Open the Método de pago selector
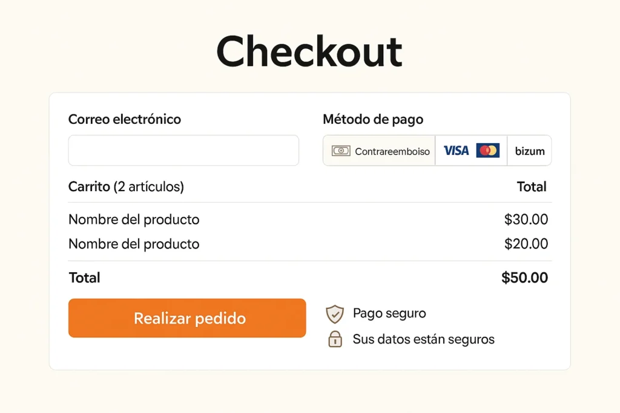The height and width of the screenshot is (413, 620). [373, 119]
